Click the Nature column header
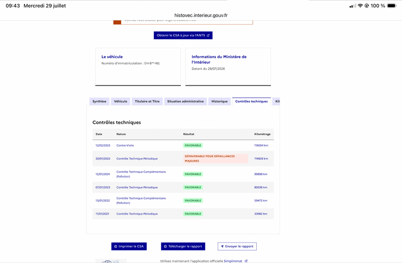The image size is (402, 263). tap(121, 134)
